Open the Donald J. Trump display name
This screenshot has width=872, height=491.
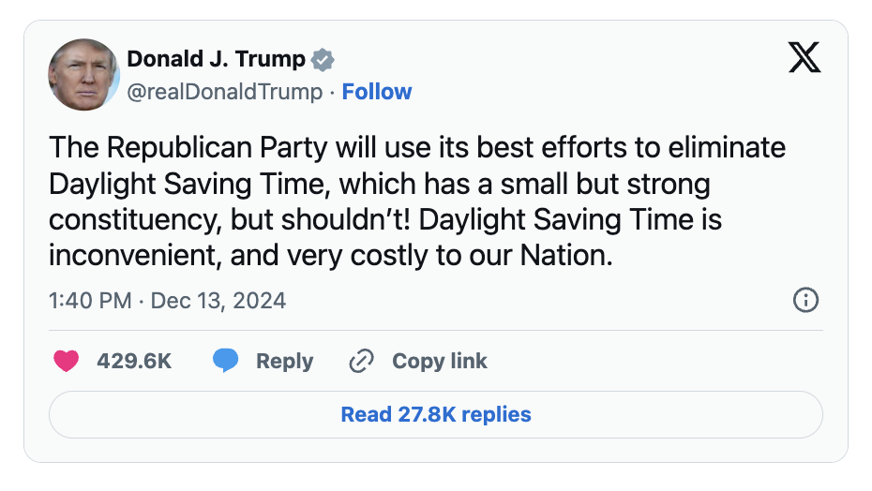point(216,59)
